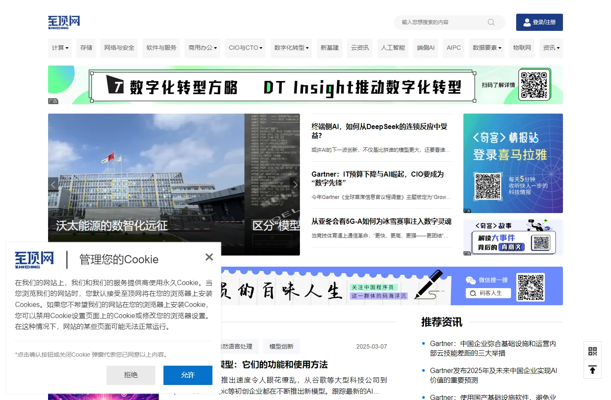Image resolution: width=611 pixels, height=400 pixels.
Task: Open the 网络与安全 nav item
Action: coord(119,48)
